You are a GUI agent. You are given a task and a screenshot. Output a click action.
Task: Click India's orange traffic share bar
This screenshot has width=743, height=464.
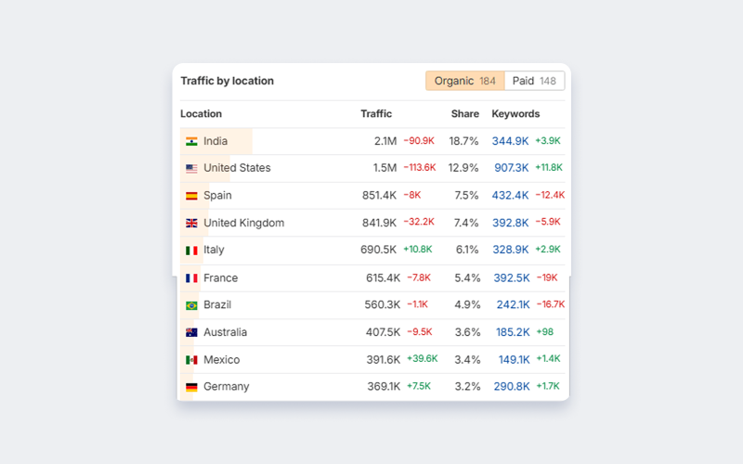click(x=240, y=141)
